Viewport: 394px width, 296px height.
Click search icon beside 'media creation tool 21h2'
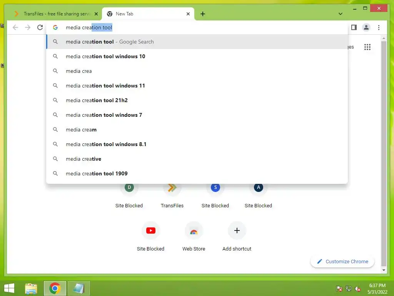(55, 100)
